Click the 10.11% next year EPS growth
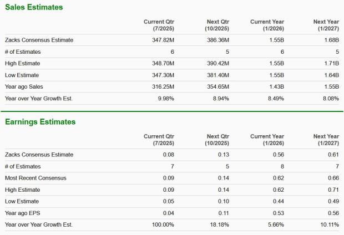This screenshot has height=235, width=344. click(328, 224)
